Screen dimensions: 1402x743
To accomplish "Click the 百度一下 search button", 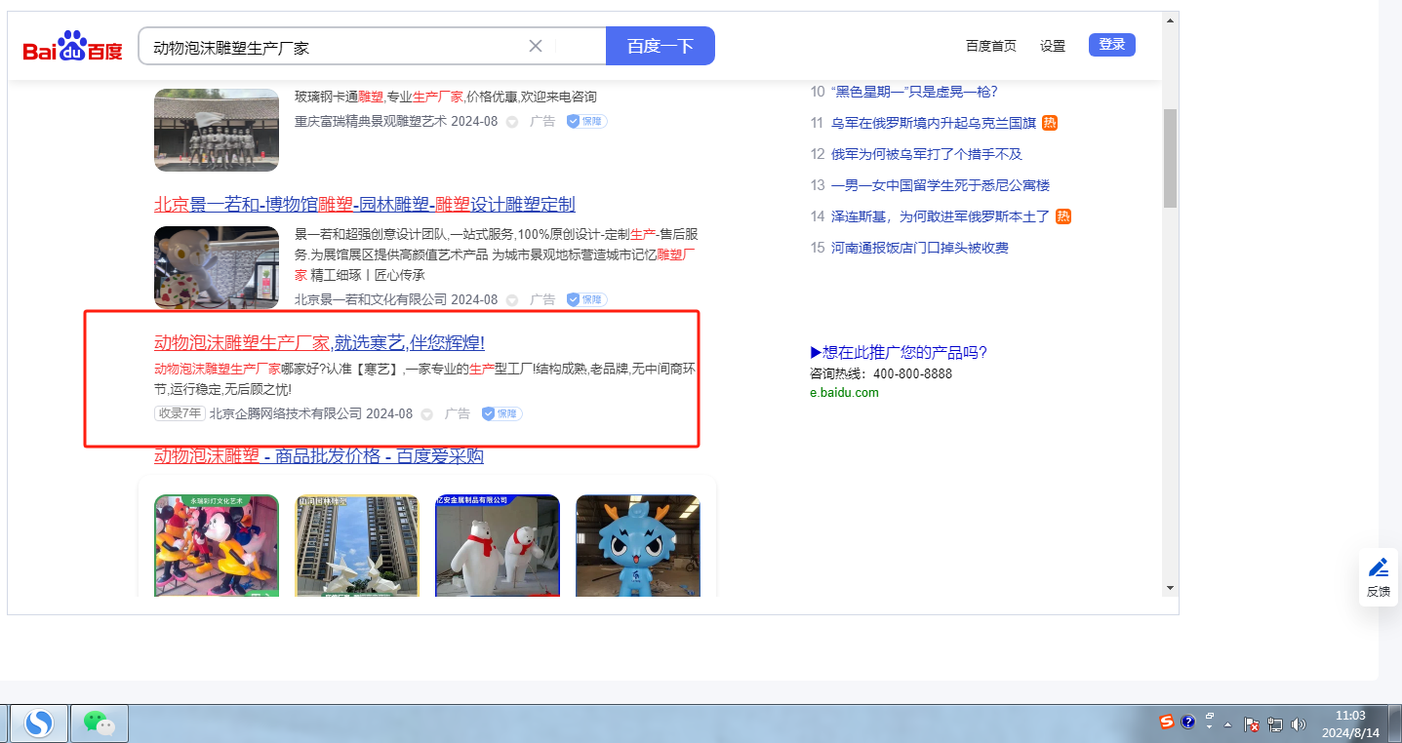I will pyautogui.click(x=661, y=46).
